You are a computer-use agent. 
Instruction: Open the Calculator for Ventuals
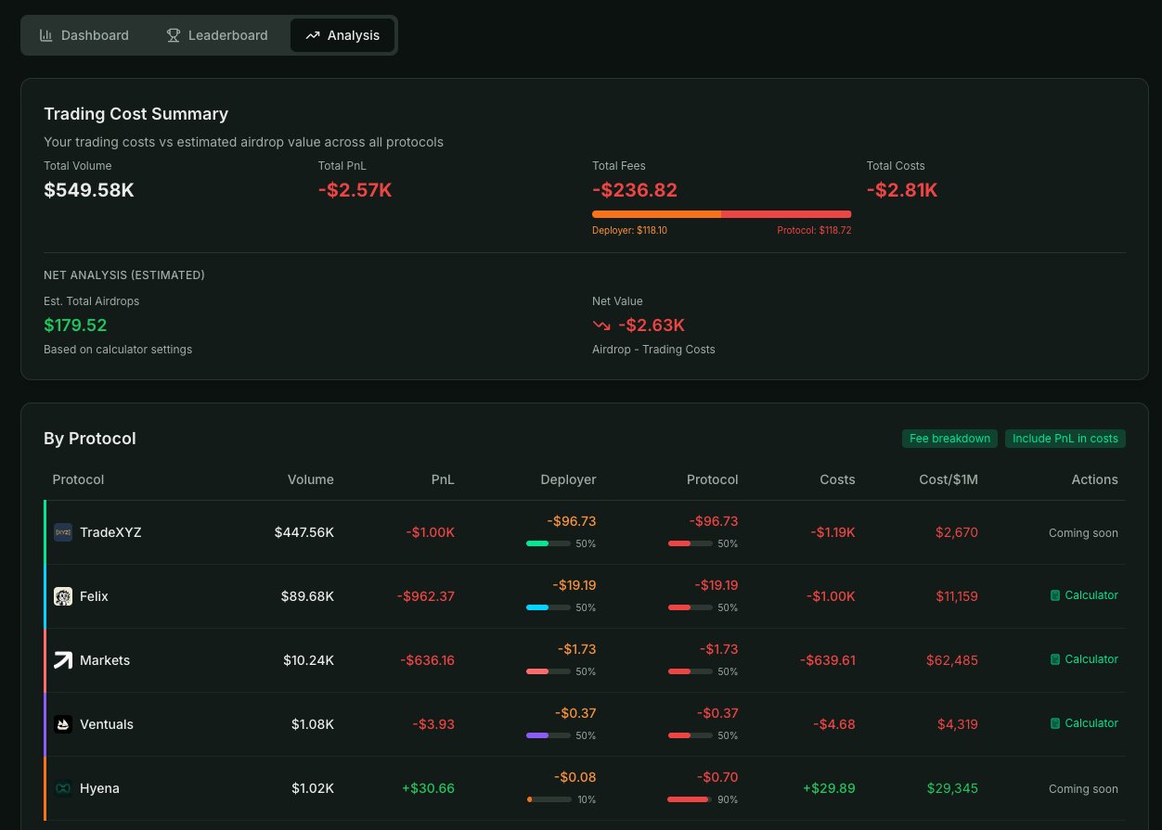(1083, 723)
